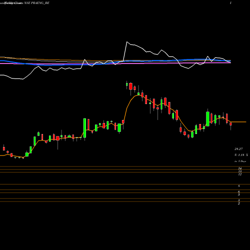Click the level label 5
This screenshot has width=250, height=250.
pos(239,194)
